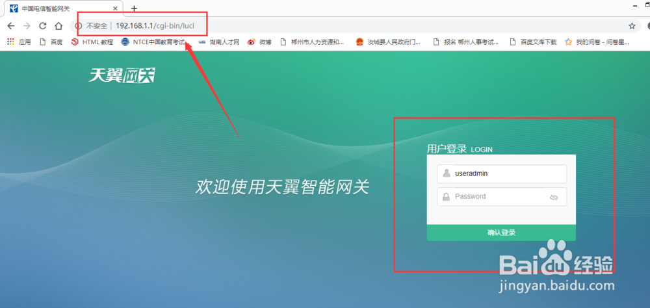Click the useradmin username field
The height and width of the screenshot is (308, 650).
pos(502,173)
